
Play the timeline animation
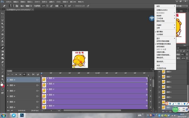click(x=16, y=74)
